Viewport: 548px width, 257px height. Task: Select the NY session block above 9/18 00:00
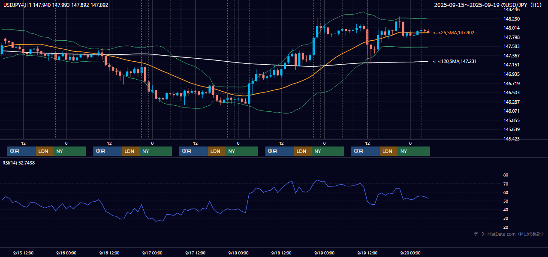242,151
